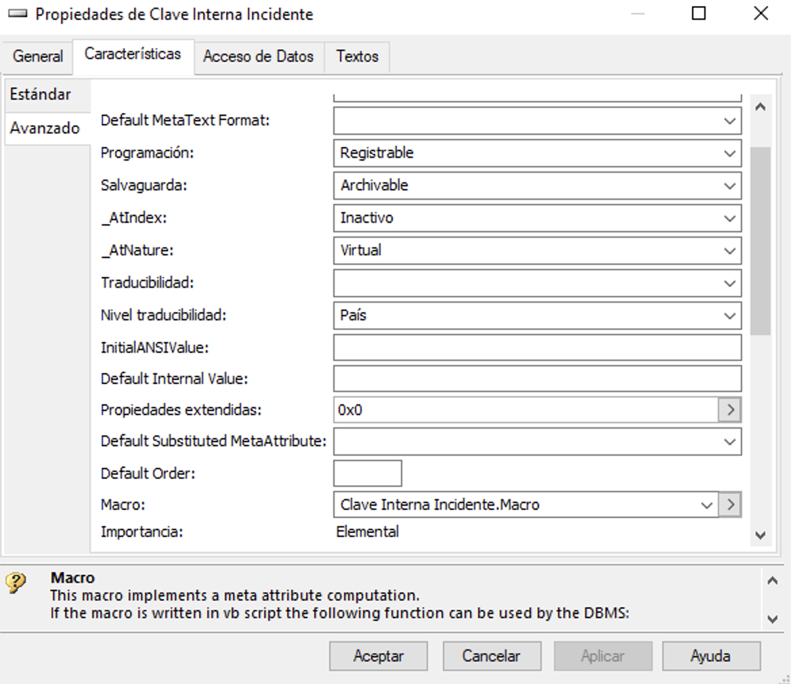This screenshot has height=684, width=791.
Task: Click scroll up arrow in Macro description
Action: click(772, 580)
